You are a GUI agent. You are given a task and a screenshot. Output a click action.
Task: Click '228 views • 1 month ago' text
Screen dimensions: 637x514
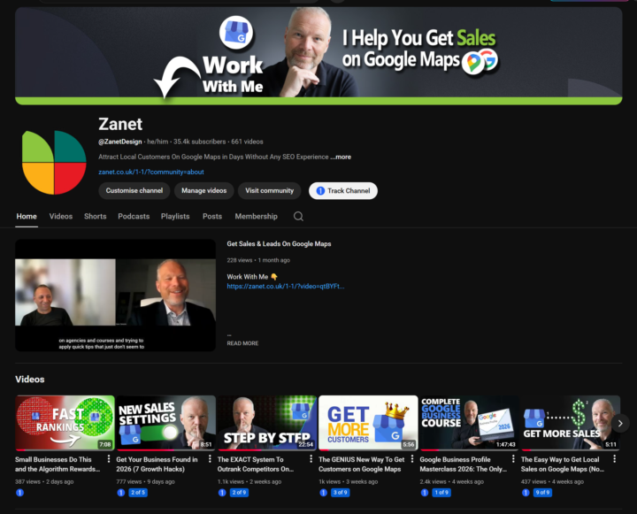click(x=258, y=260)
